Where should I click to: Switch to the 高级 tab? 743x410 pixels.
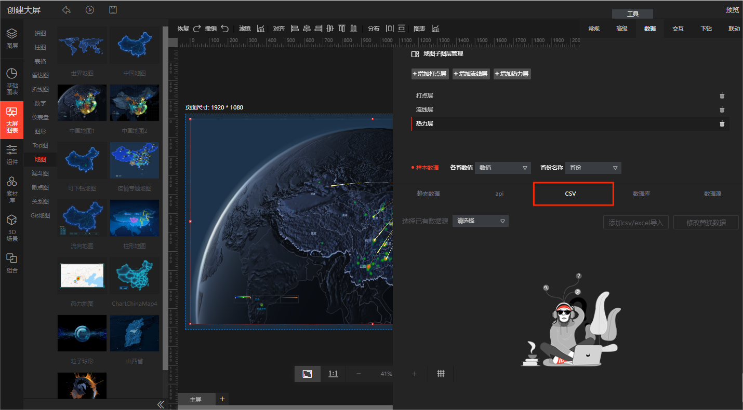coord(622,29)
